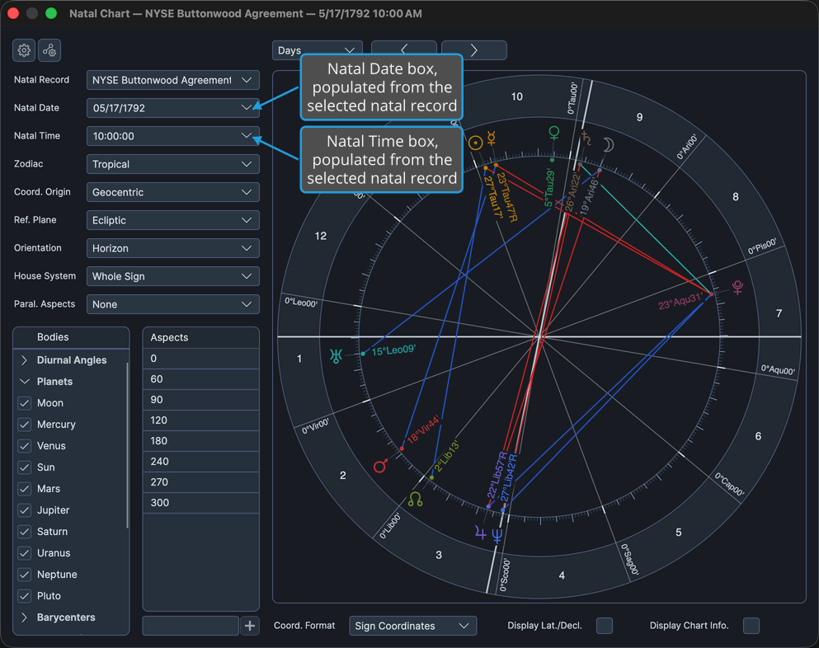Click the 23°Aqu31' Pluto position label
This screenshot has width=819, height=648.
coord(680,302)
